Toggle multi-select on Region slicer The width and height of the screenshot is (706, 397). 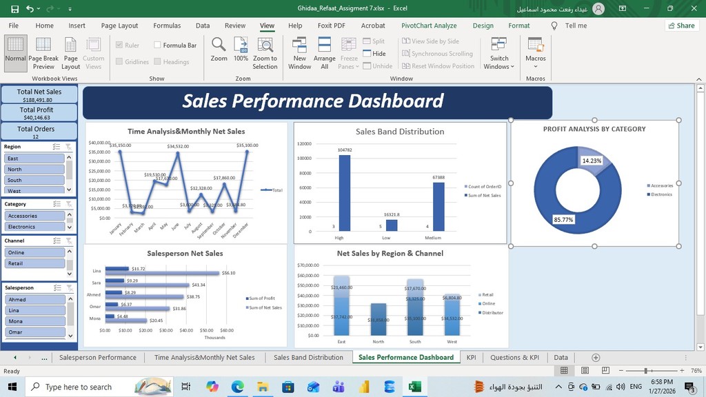[57, 147]
